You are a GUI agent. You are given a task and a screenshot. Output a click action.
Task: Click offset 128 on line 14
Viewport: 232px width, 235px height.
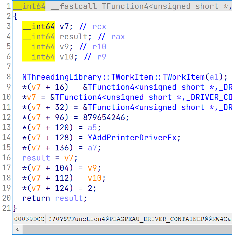tap(62, 138)
